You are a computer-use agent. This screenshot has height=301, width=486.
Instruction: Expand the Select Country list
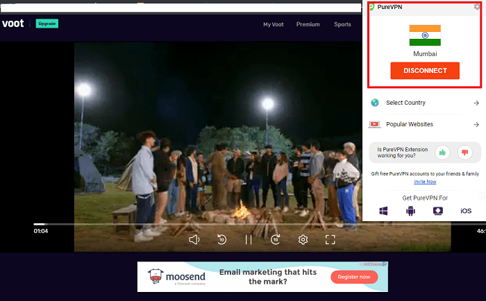coord(424,103)
